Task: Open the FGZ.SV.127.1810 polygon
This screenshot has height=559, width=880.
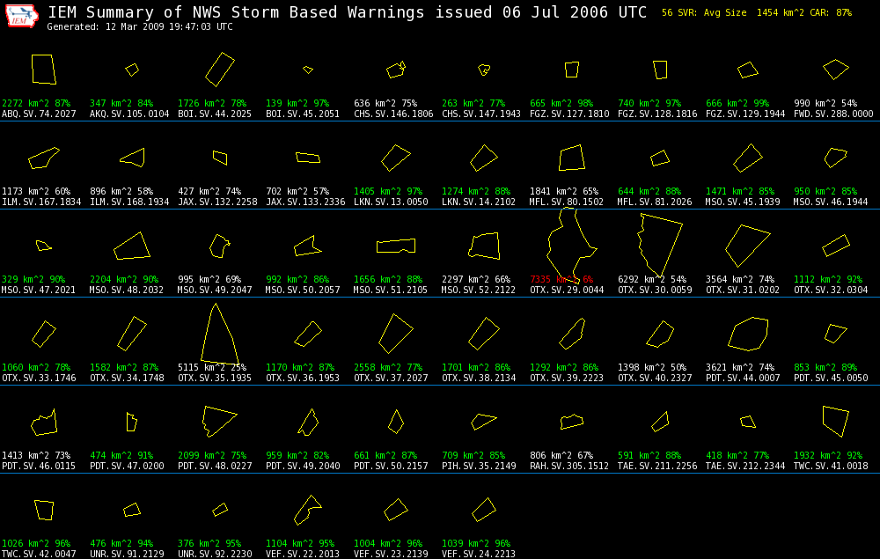Action: (x=572, y=70)
